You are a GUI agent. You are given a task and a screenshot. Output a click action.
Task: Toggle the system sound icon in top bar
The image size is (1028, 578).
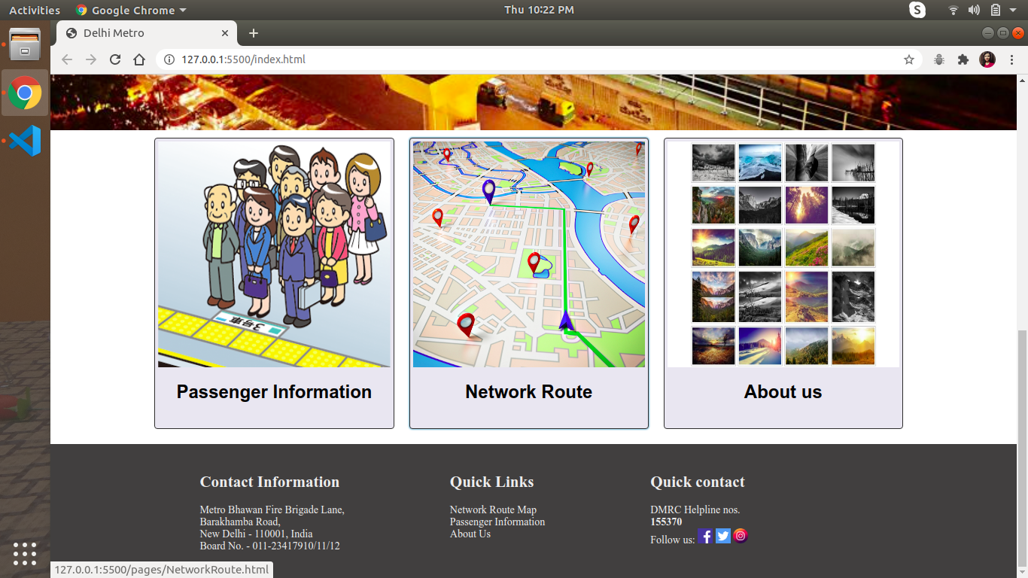974,10
